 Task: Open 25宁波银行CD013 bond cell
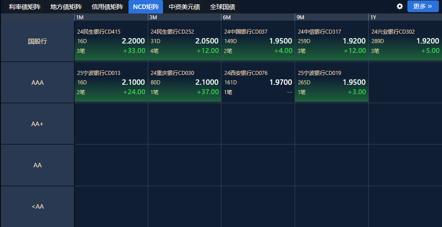[x=111, y=82]
